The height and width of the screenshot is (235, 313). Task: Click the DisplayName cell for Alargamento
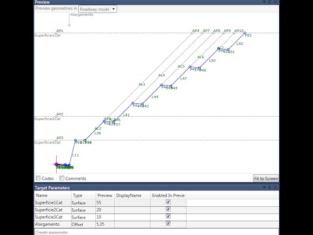(132, 225)
